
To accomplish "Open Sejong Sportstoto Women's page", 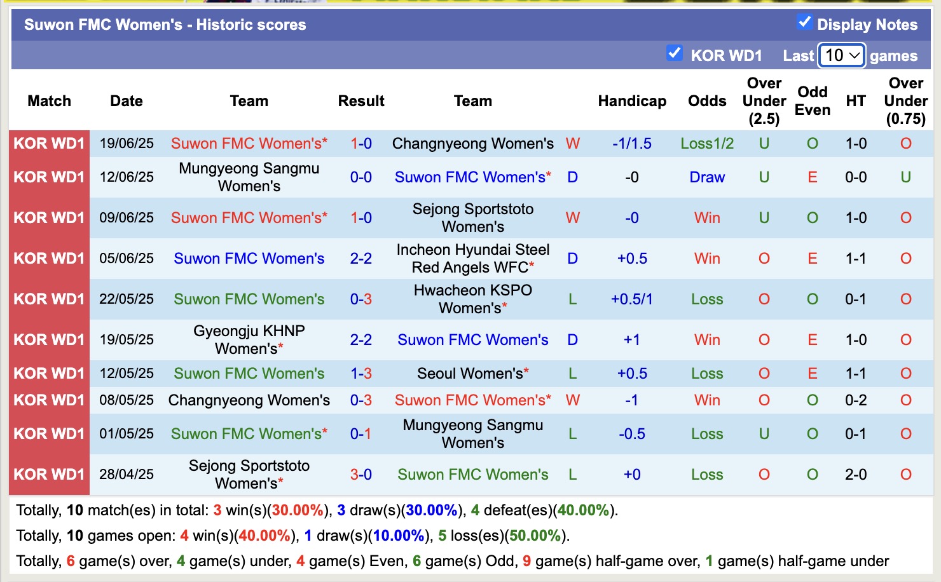I will point(472,217).
